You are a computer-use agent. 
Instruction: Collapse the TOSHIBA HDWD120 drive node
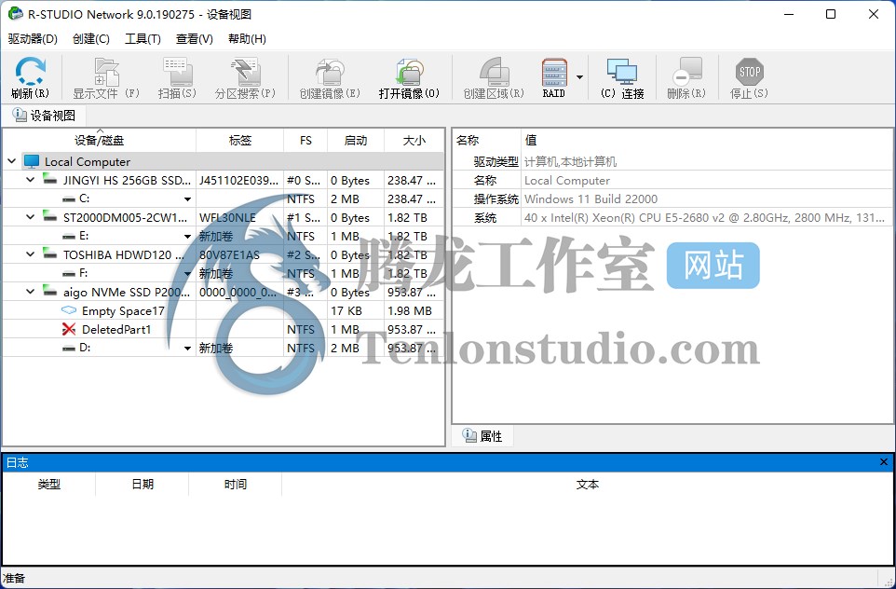31,254
